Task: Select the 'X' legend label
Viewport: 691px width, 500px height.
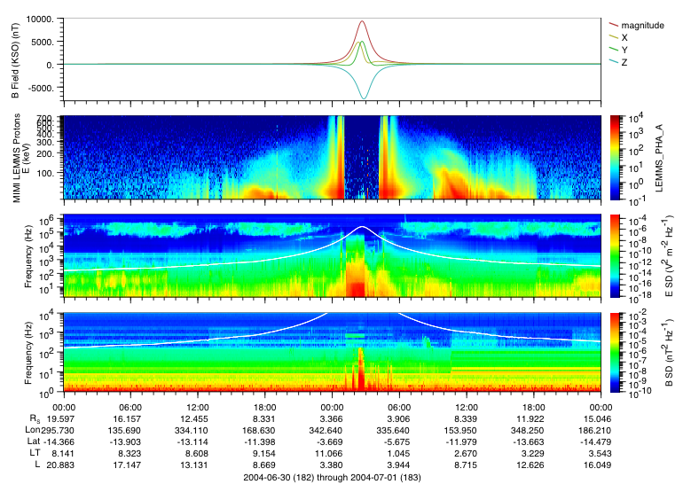Action: click(x=624, y=37)
